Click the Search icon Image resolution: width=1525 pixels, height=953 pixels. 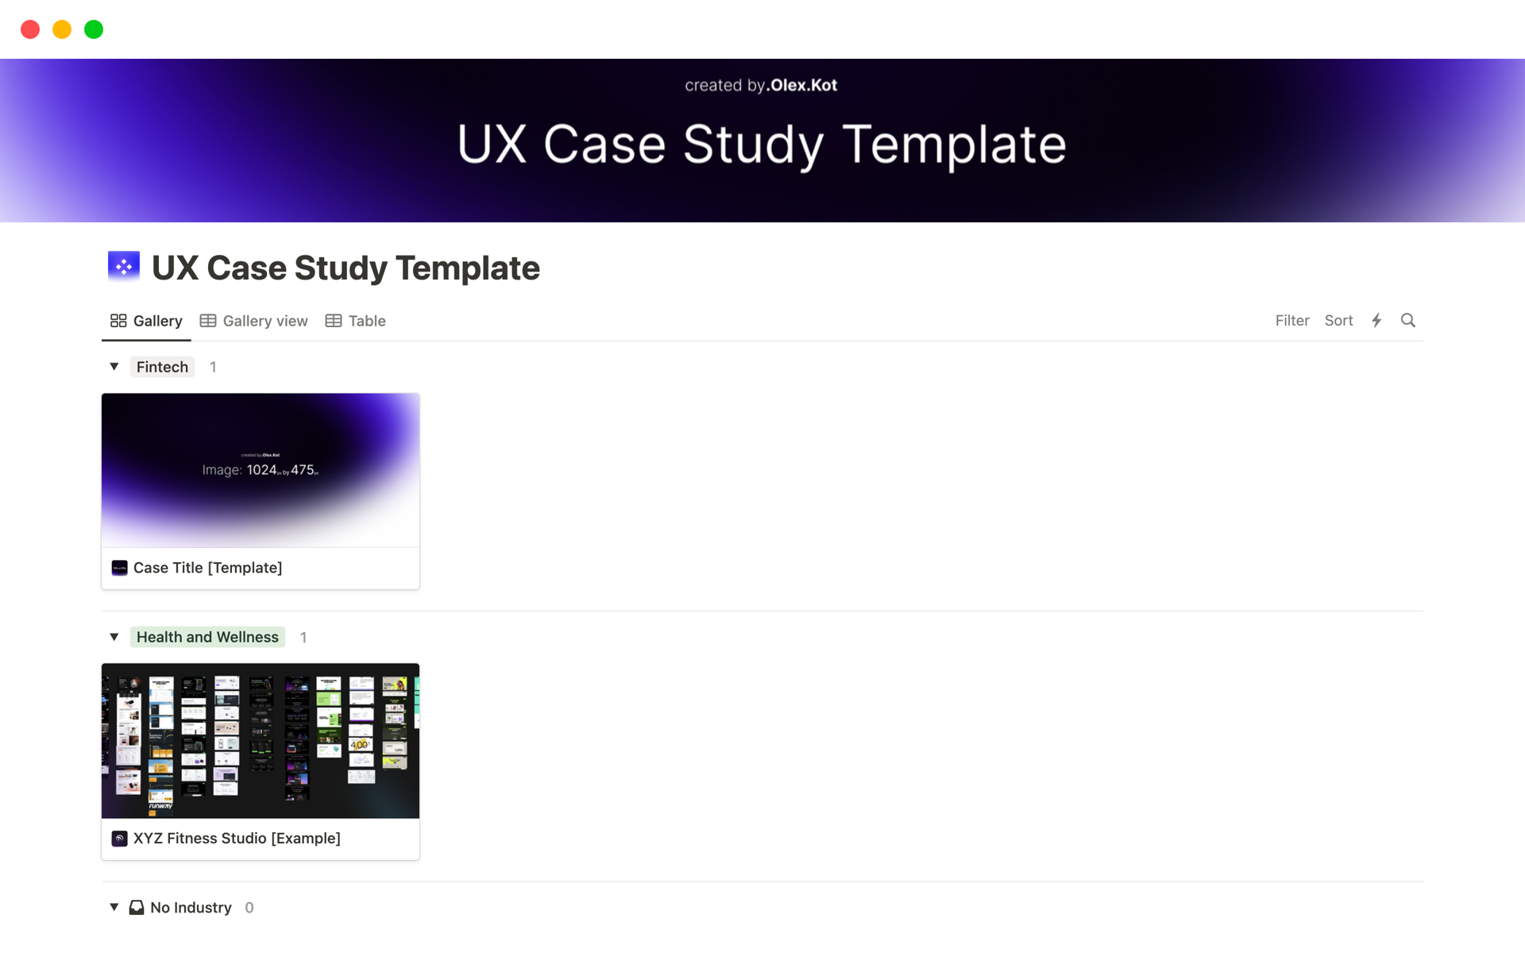click(1407, 321)
